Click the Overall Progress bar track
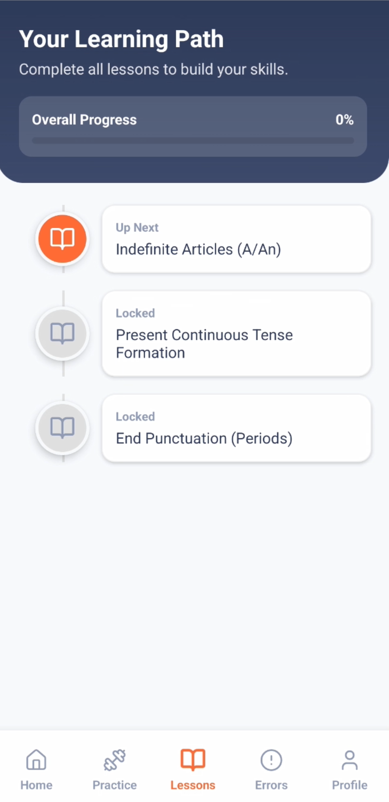Image resolution: width=389 pixels, height=802 pixels. click(x=193, y=140)
